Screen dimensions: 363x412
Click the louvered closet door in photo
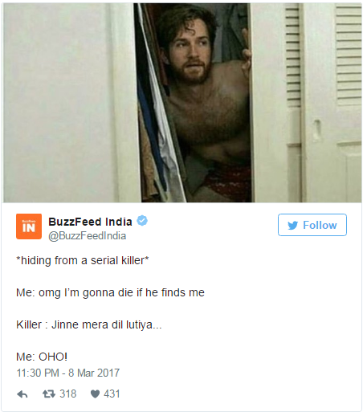[x=332, y=103]
